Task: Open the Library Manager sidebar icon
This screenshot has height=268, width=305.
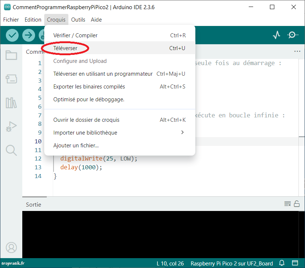Action: [11, 103]
